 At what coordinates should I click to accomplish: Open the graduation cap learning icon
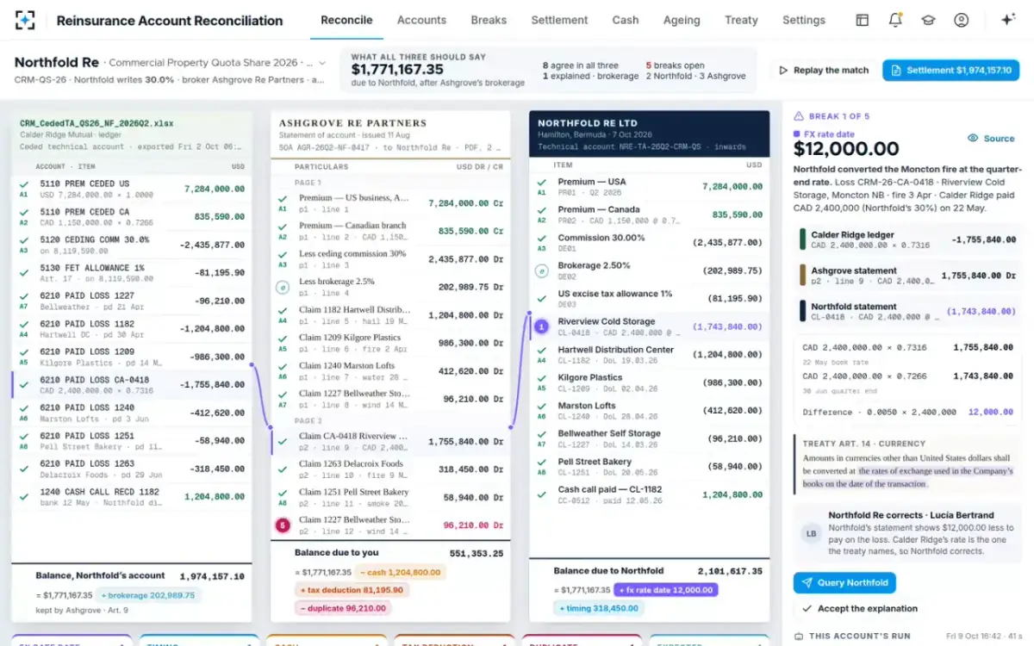[928, 20]
